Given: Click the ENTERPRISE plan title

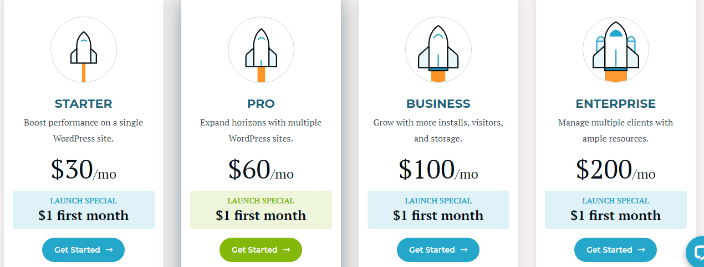Looking at the screenshot, I should pyautogui.click(x=616, y=104).
